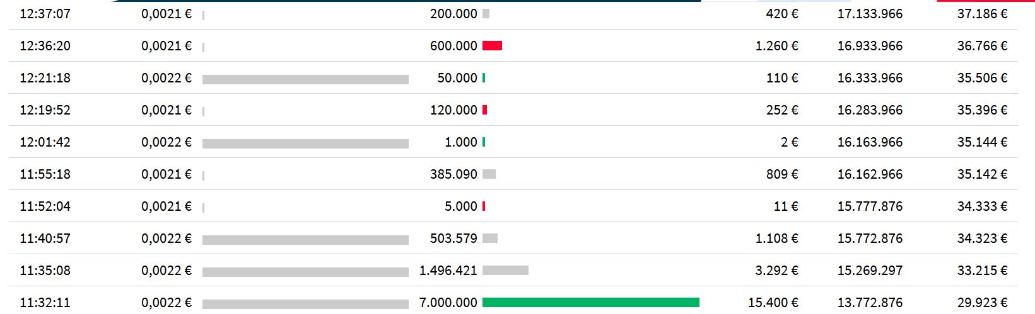This screenshot has width=1035, height=314.
Task: Click the gray bar beside 503.579
Action: [490, 238]
